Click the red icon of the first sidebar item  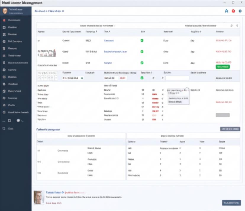coord(4,20)
